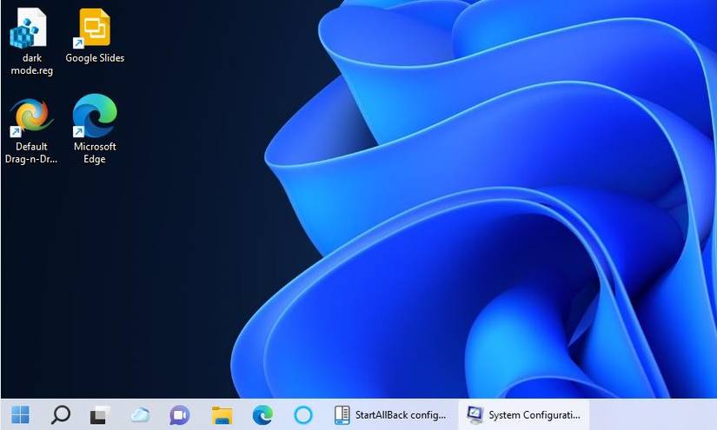This screenshot has height=430, width=717.
Task: Click the "Microsoft Edge" desktop label text
Action: tap(95, 153)
